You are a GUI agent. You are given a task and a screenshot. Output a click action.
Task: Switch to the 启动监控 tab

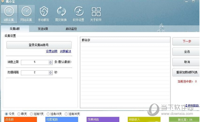point(71,29)
